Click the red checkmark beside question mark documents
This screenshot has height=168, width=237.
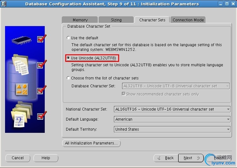pos(42,116)
